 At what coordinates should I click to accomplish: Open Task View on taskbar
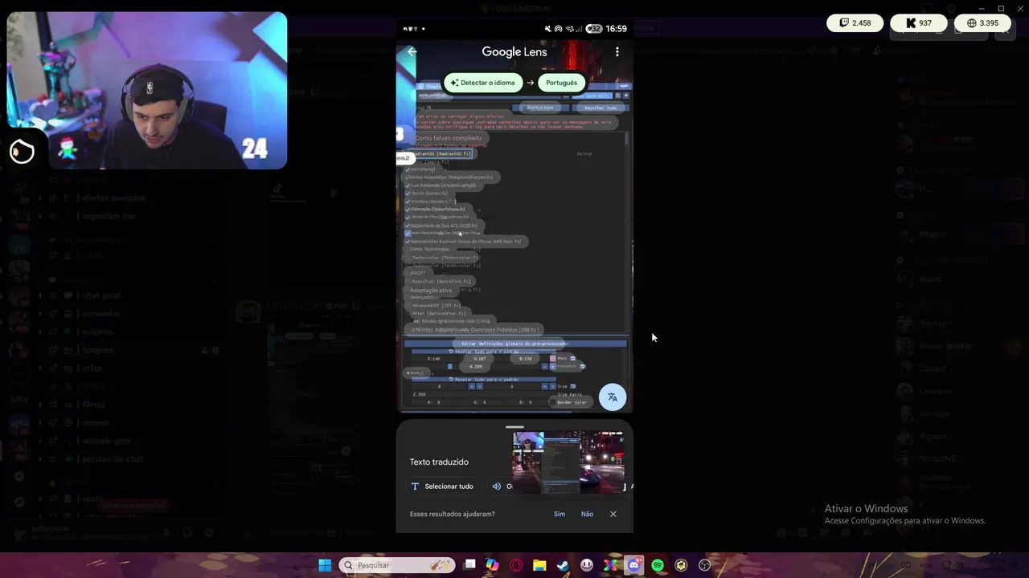click(x=470, y=565)
